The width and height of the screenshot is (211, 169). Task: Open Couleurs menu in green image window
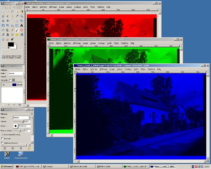pyautogui.click(x=101, y=43)
